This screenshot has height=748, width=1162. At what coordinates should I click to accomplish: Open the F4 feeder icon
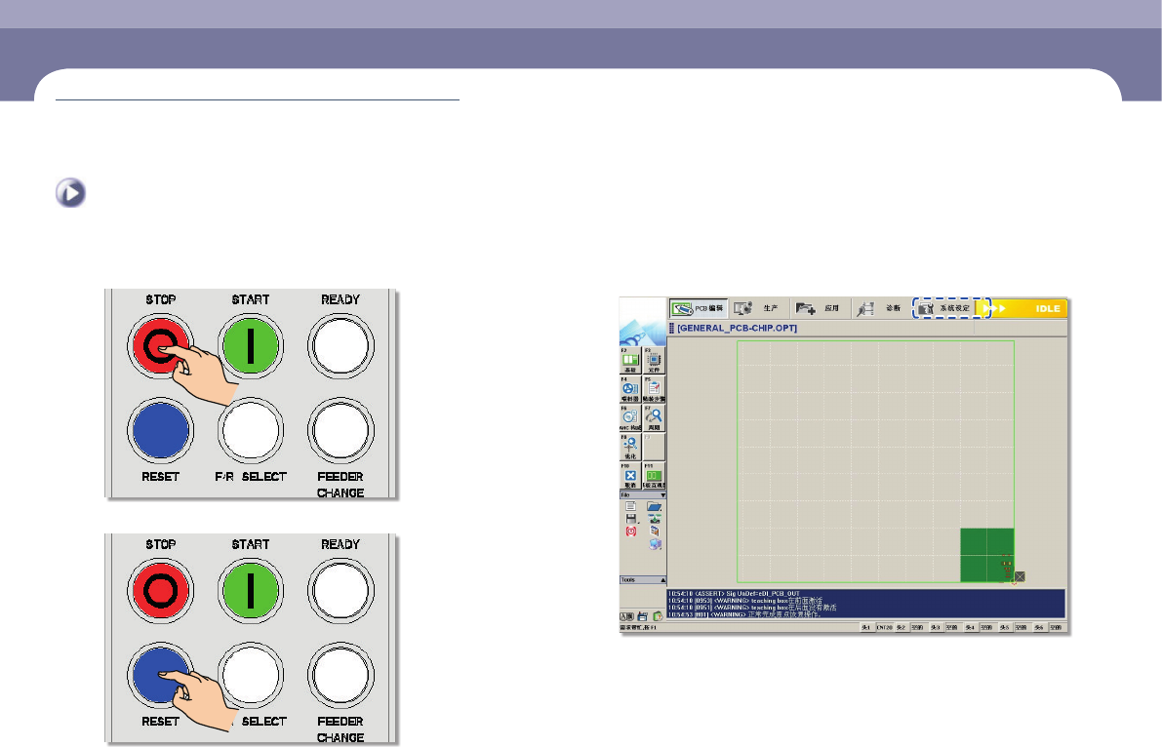630,389
